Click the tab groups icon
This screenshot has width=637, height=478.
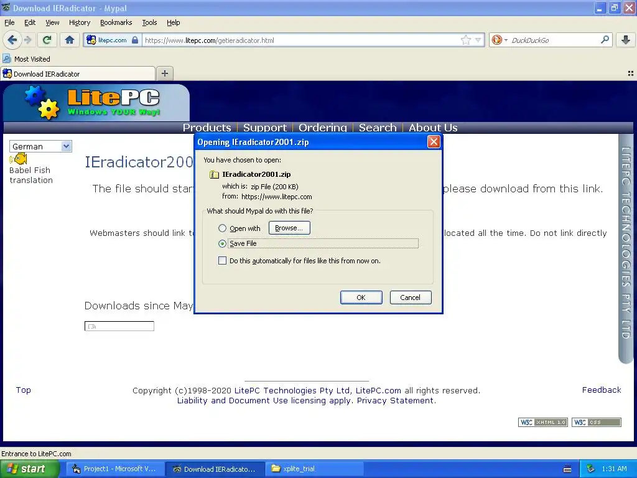coord(631,73)
